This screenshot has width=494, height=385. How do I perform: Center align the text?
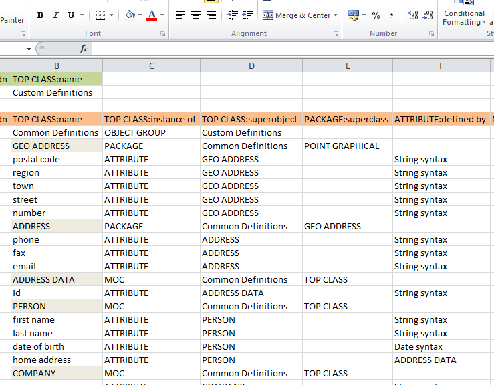(x=196, y=15)
